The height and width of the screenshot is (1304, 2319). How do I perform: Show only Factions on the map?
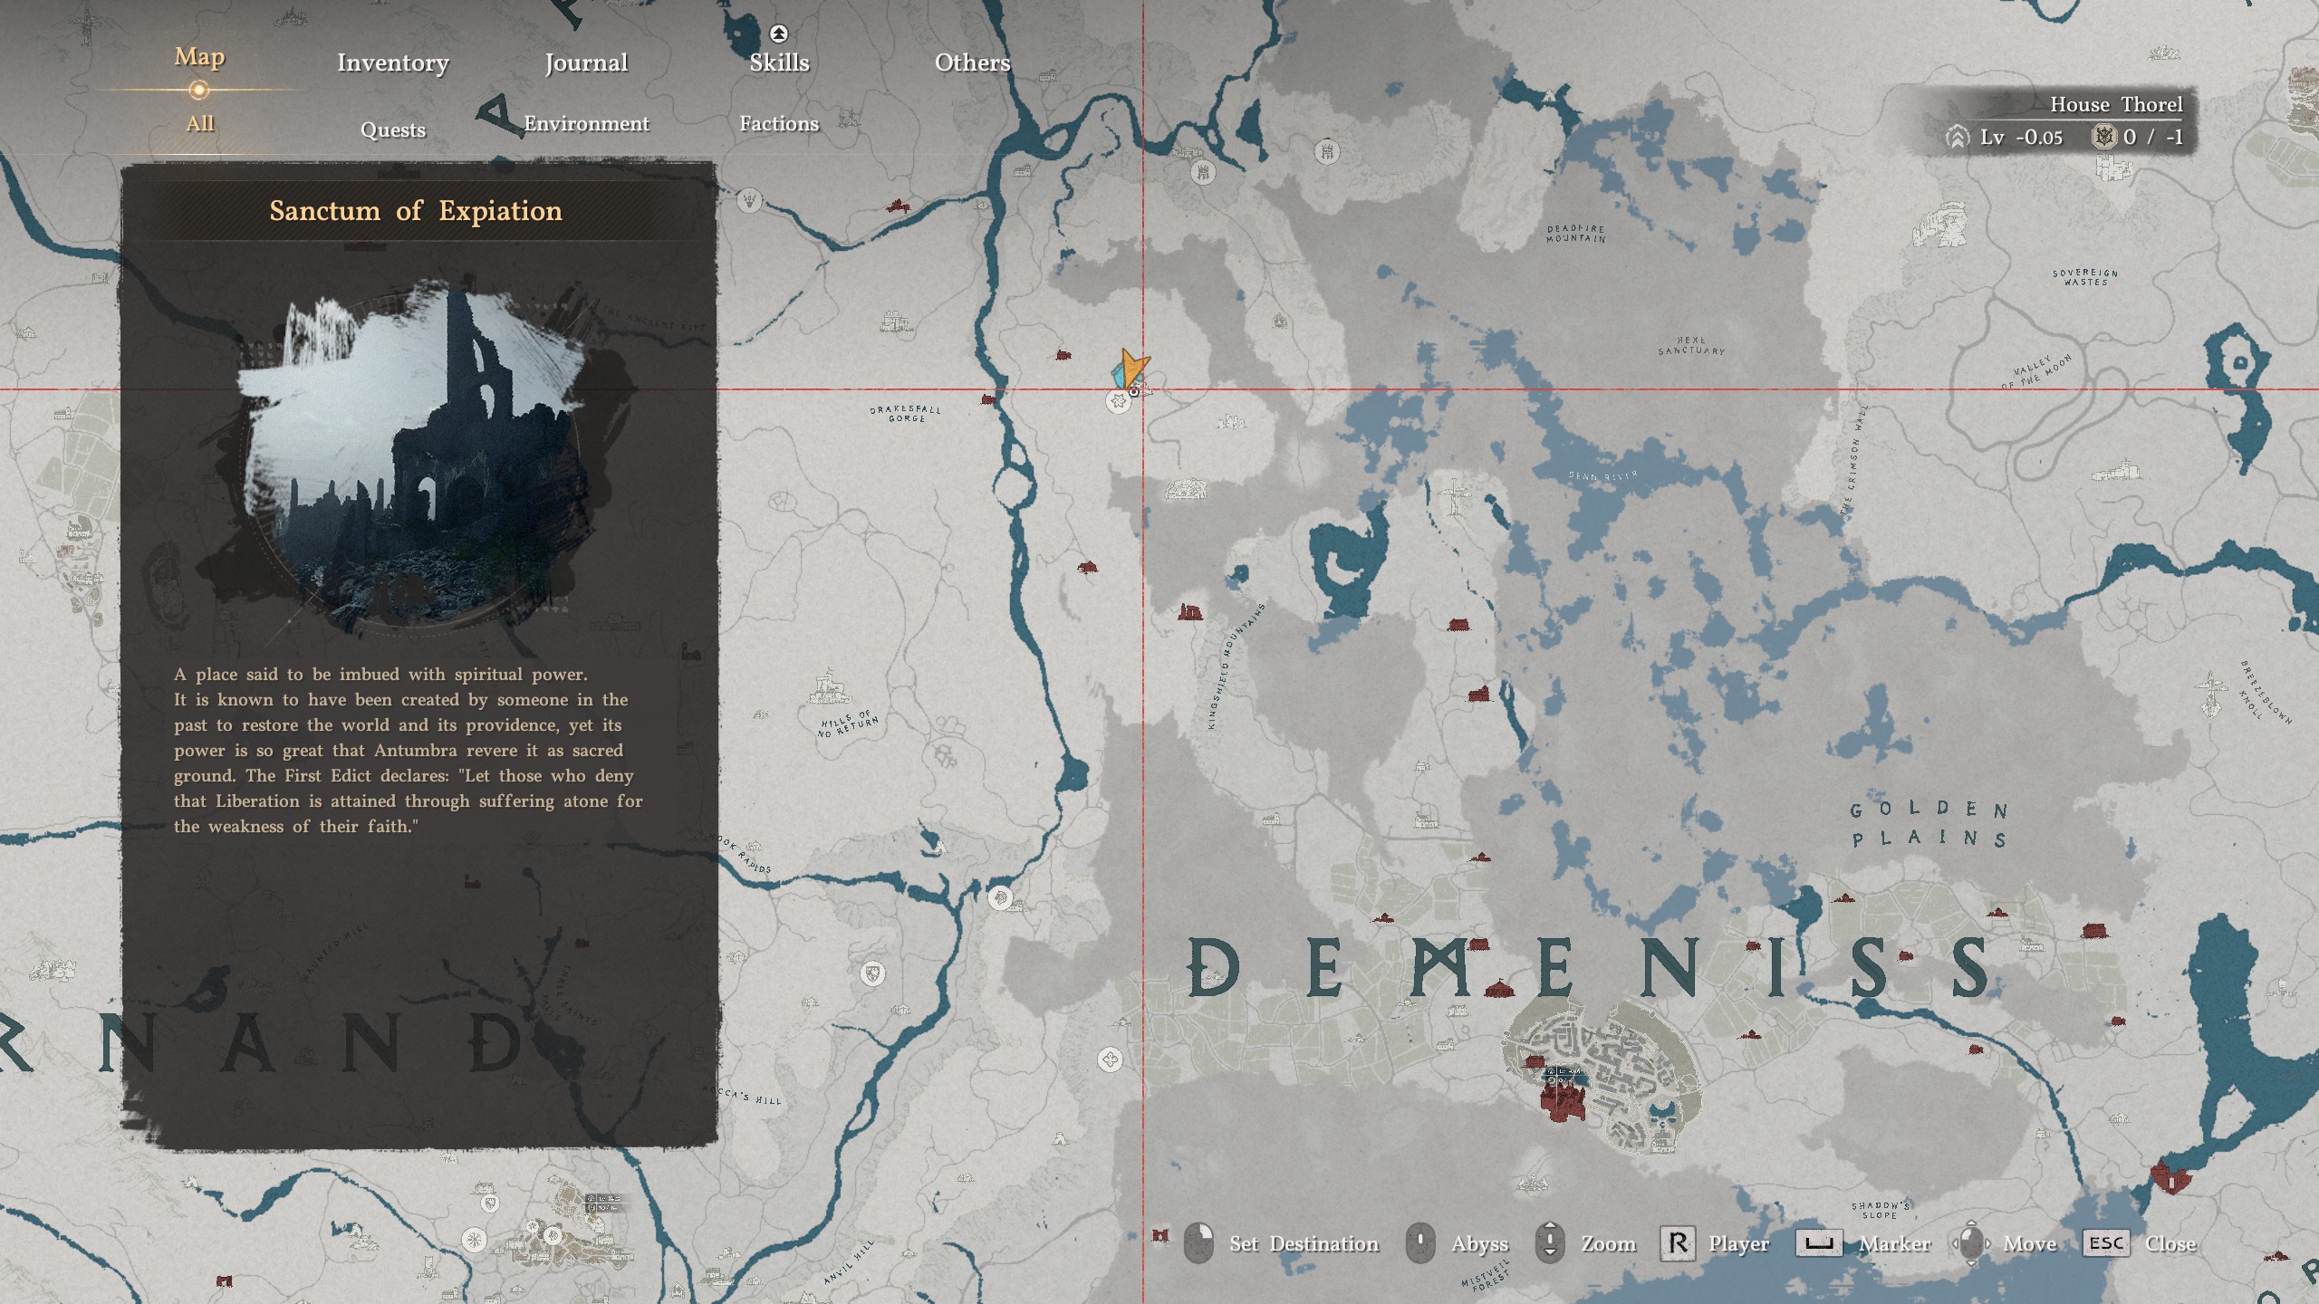[778, 123]
